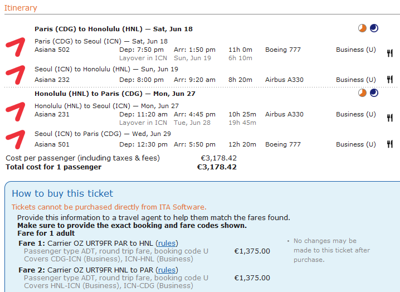
Task: Click the blue overnight moon icon for outbound trip
Action: [374, 28]
